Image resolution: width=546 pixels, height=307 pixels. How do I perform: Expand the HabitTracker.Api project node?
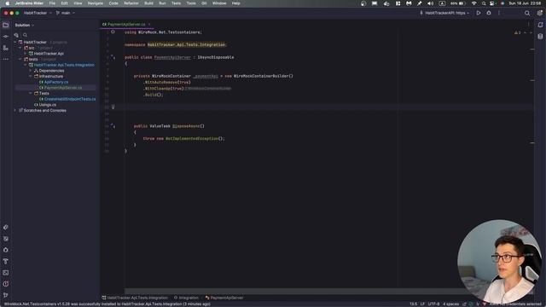(26, 54)
